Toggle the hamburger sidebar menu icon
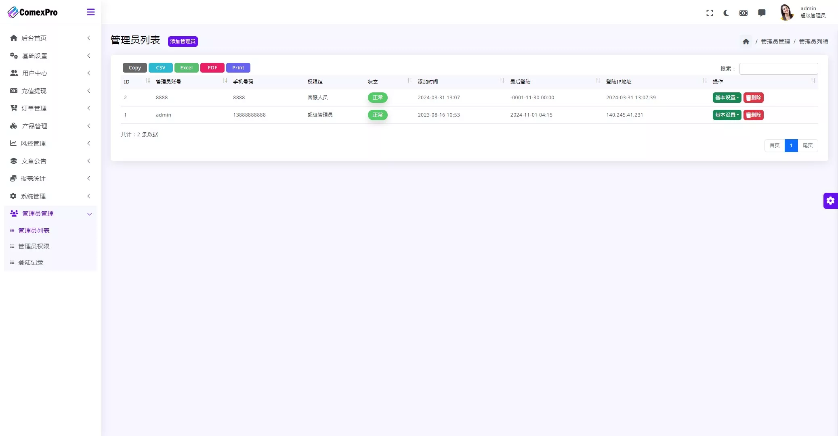 (x=91, y=12)
